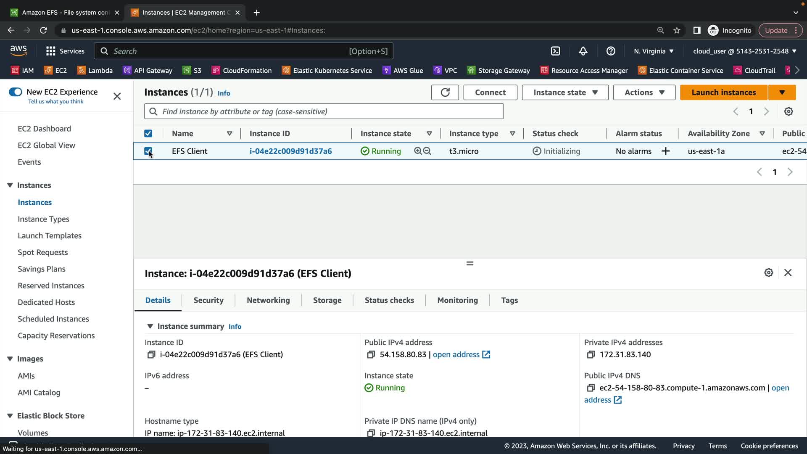This screenshot has width=807, height=454.
Task: Toggle New EC2 Experience switch
Action: pyautogui.click(x=16, y=92)
